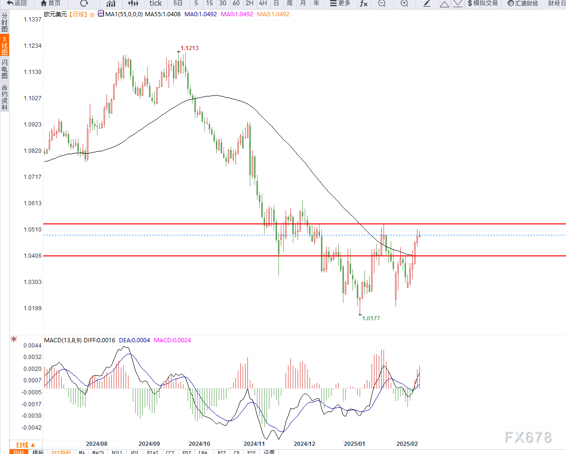
Task: Enable the MACD indicator tab
Action: point(97,452)
